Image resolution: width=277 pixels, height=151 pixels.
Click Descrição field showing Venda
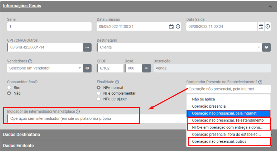[x=212, y=68]
